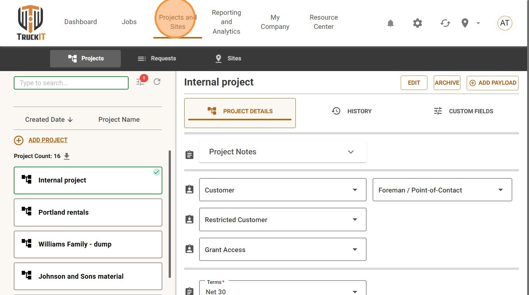Open the filter icon with red badge

[x=141, y=81]
